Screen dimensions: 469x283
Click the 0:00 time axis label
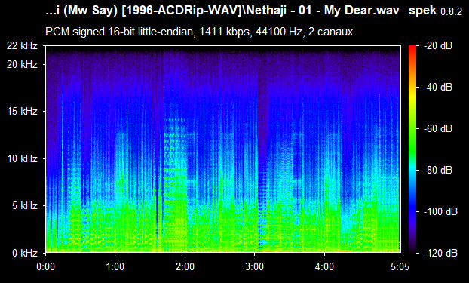(x=45, y=266)
